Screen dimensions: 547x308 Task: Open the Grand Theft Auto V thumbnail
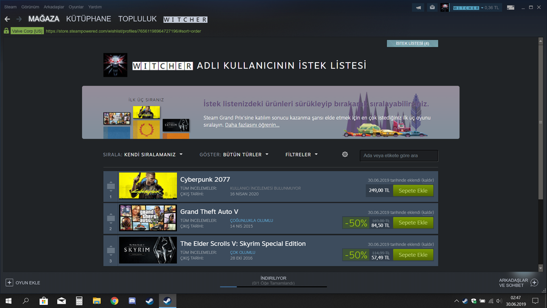click(x=148, y=217)
